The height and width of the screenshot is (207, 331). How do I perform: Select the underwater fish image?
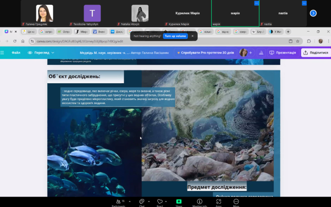pos(94,152)
